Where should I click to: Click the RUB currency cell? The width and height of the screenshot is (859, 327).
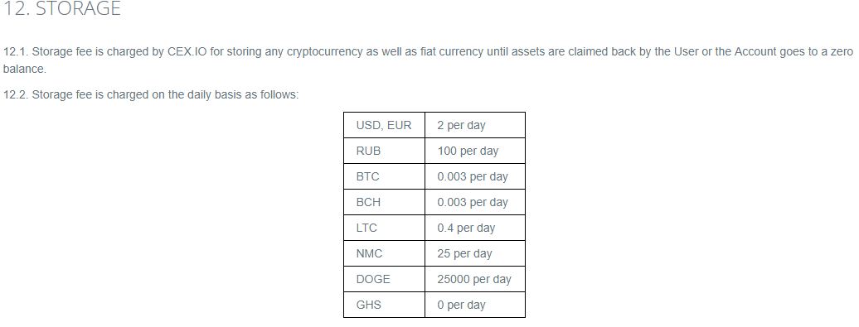[x=384, y=151]
